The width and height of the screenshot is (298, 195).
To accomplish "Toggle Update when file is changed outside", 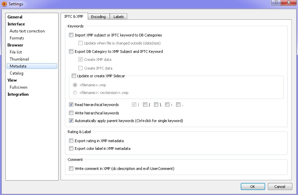I will pos(80,43).
